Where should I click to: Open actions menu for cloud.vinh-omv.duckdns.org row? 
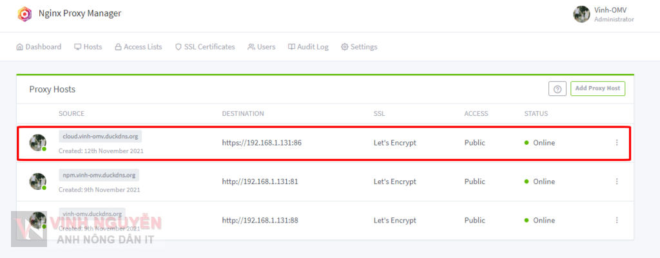617,142
